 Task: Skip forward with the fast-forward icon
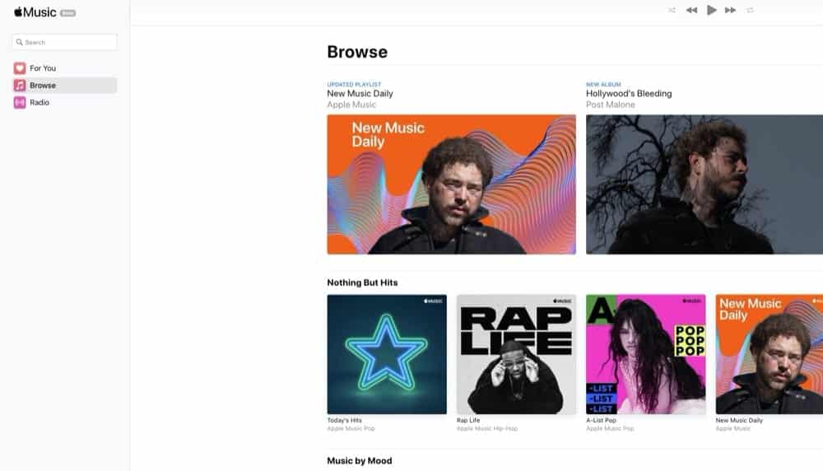click(730, 10)
